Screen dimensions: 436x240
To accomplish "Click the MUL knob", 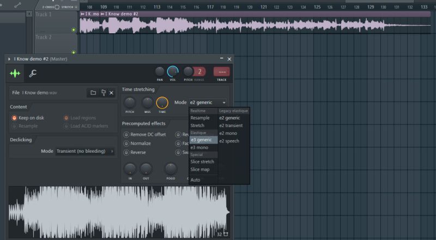I will coord(147,103).
